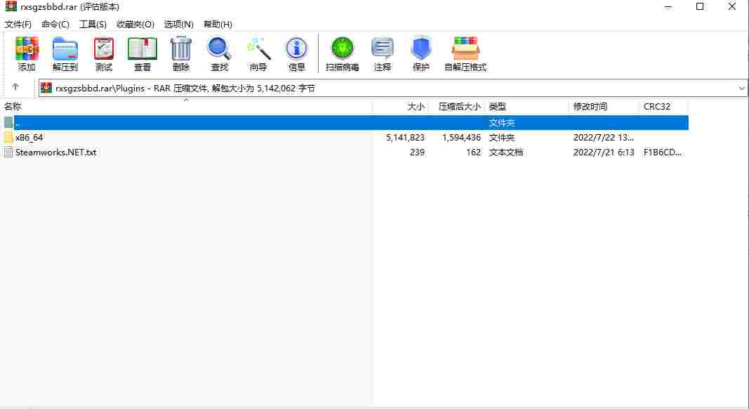The width and height of the screenshot is (749, 409).
Task: Open the 文件(F) menu
Action: (x=18, y=25)
